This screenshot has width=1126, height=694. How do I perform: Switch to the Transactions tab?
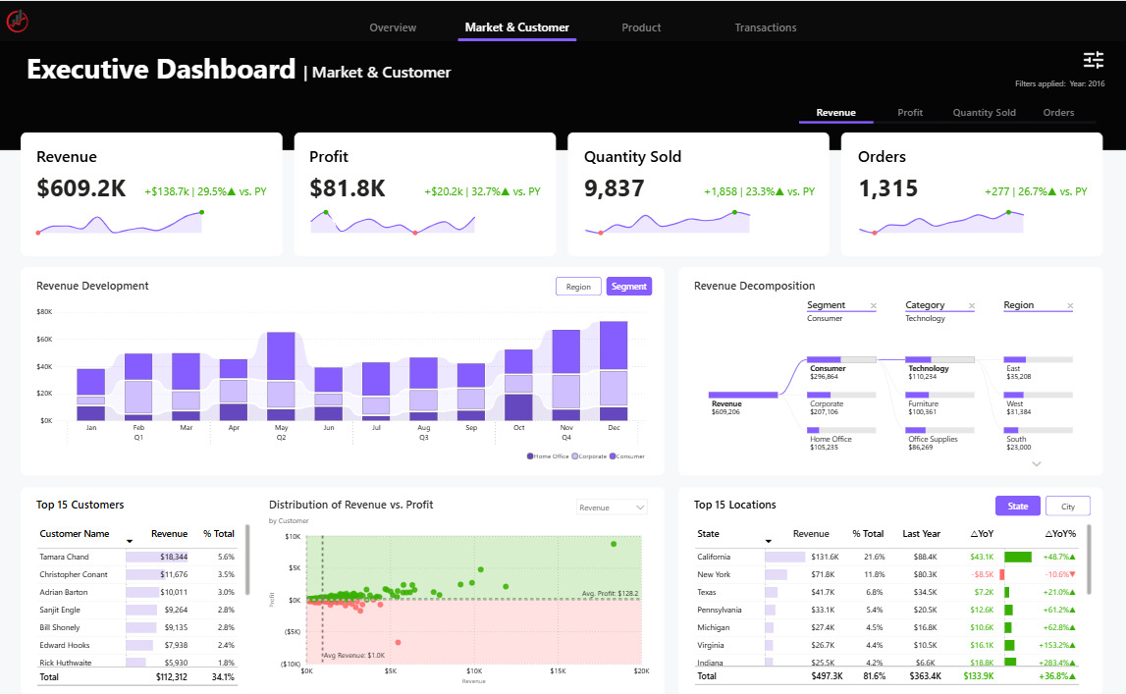coord(766,27)
